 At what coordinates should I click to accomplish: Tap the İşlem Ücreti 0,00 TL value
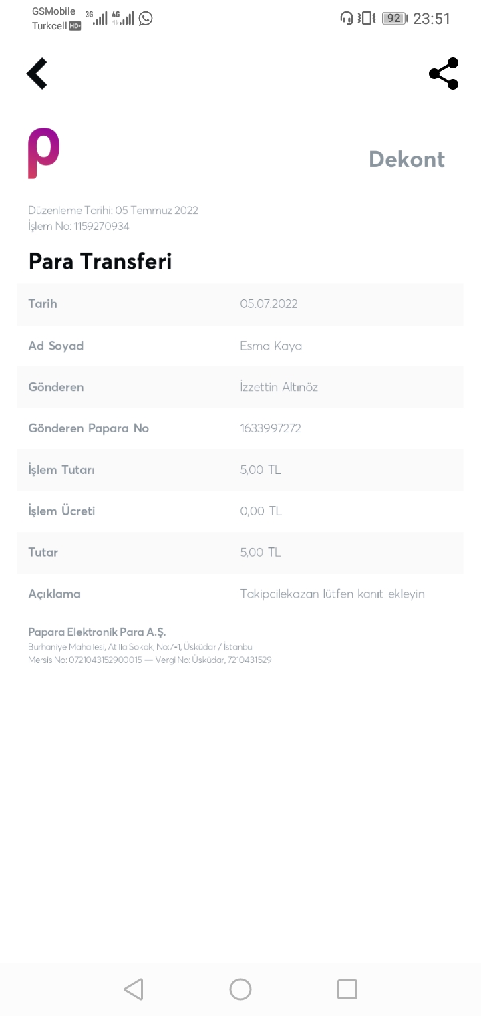pos(261,511)
